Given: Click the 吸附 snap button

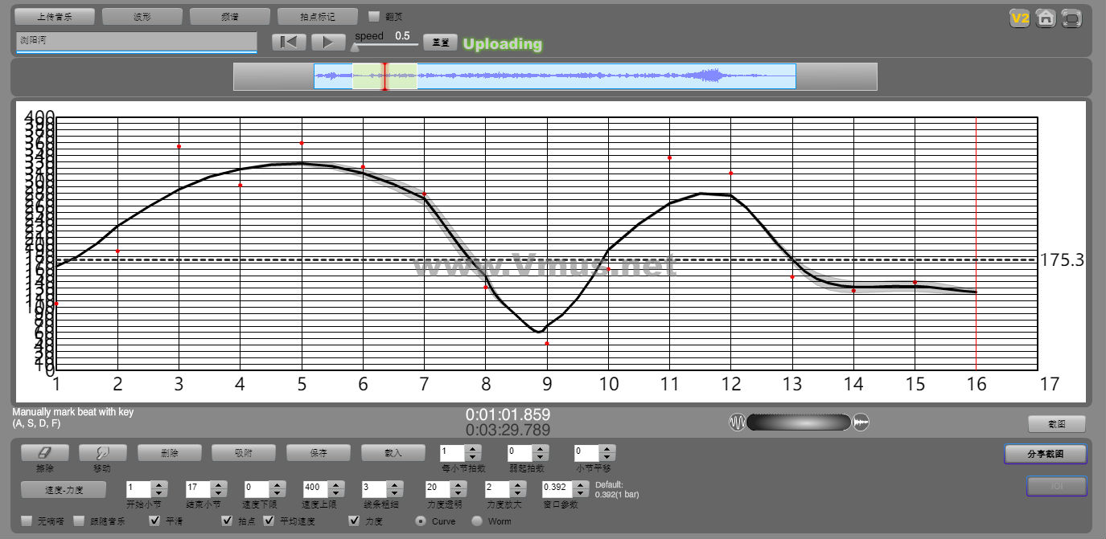Looking at the screenshot, I should tap(244, 453).
